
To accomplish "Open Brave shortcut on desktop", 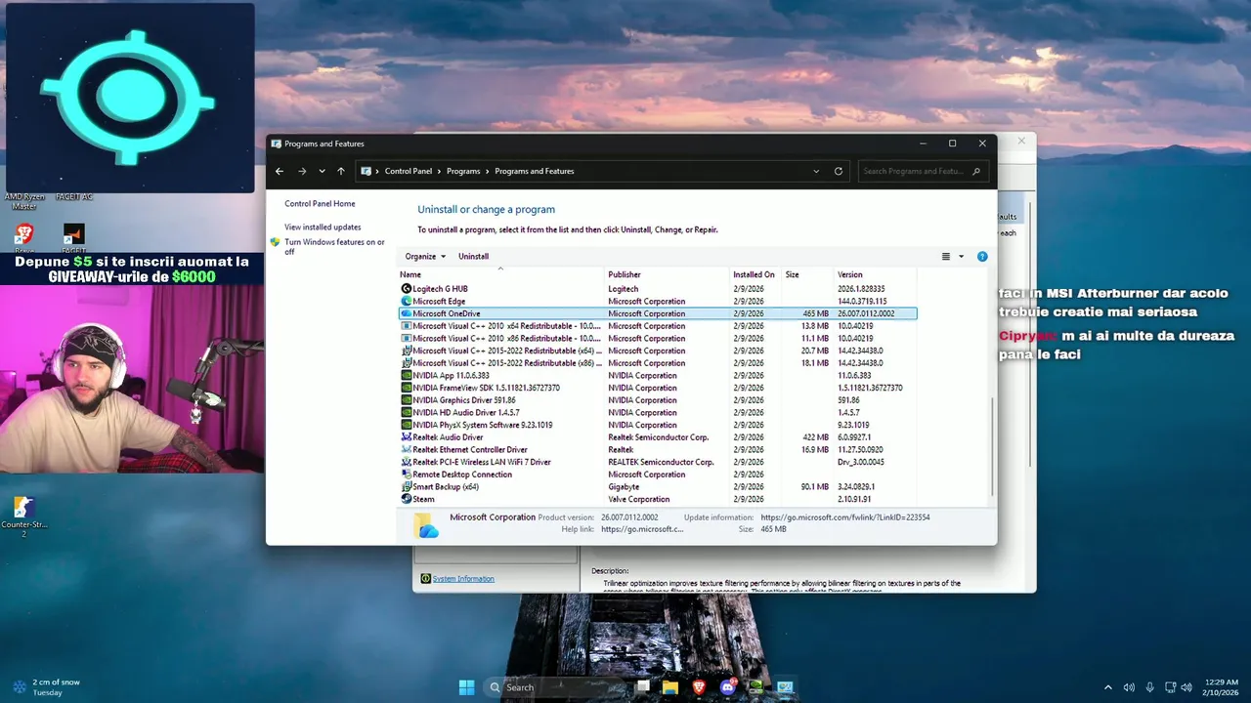I will point(24,235).
